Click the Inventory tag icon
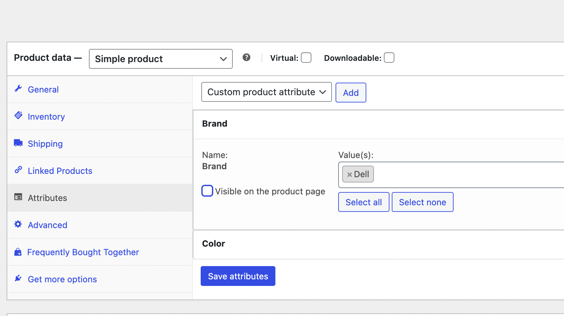The image size is (564, 316). (x=18, y=116)
